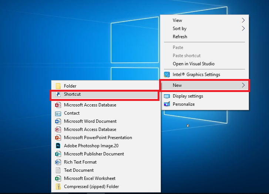Select the Paste shortcut entry
Screen dimensions: 269x194
point(205,56)
